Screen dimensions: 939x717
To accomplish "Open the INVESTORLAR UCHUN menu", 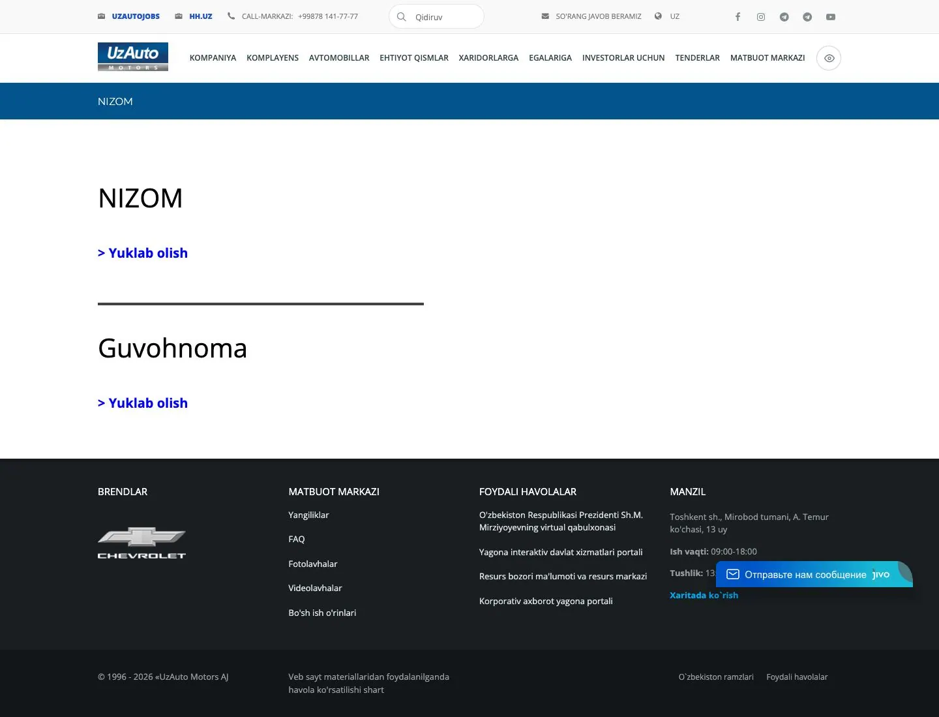I will pos(623,58).
